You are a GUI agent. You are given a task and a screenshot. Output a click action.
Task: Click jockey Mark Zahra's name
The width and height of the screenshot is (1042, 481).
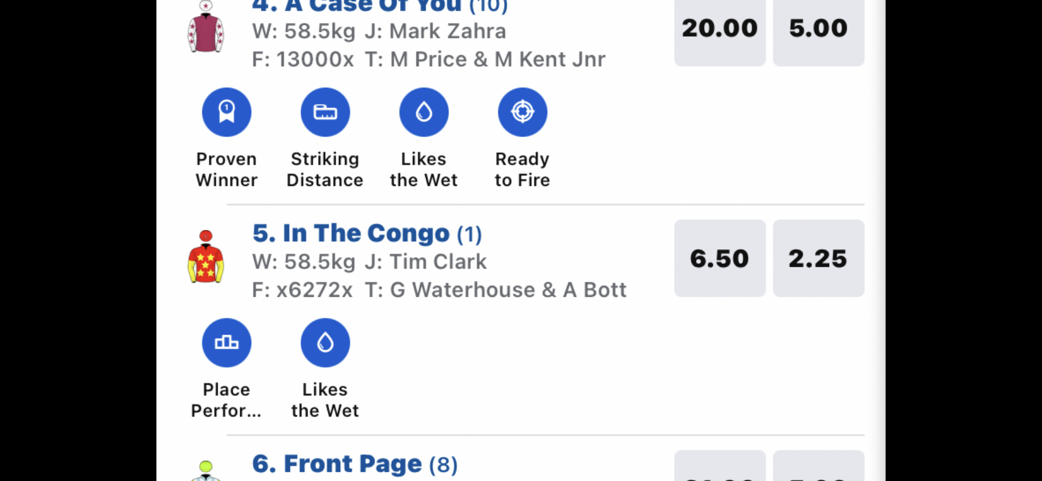click(447, 31)
